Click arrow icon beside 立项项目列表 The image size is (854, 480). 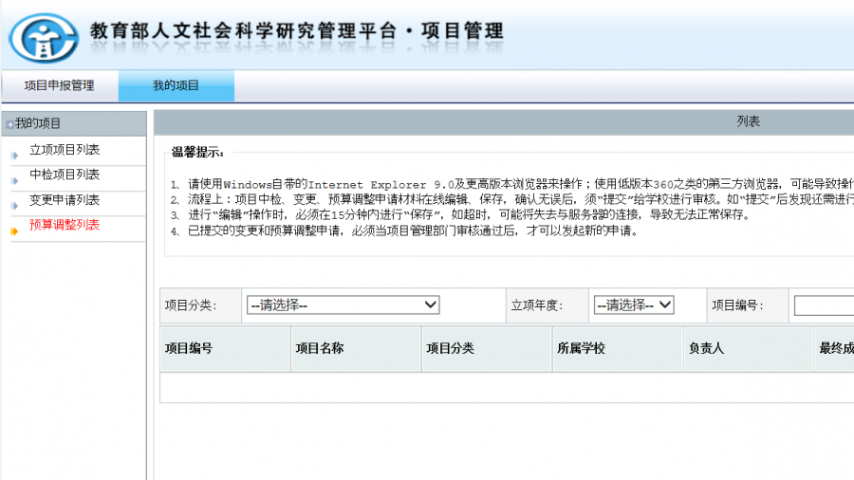coord(14,156)
